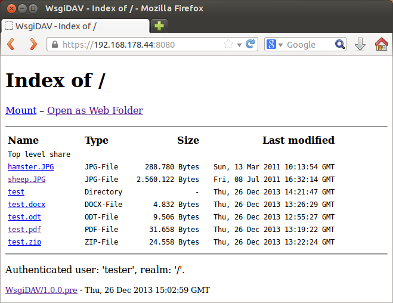Screen dimensions: 393x303
Task: Open the Google search engine dropdown
Action: click(x=274, y=45)
